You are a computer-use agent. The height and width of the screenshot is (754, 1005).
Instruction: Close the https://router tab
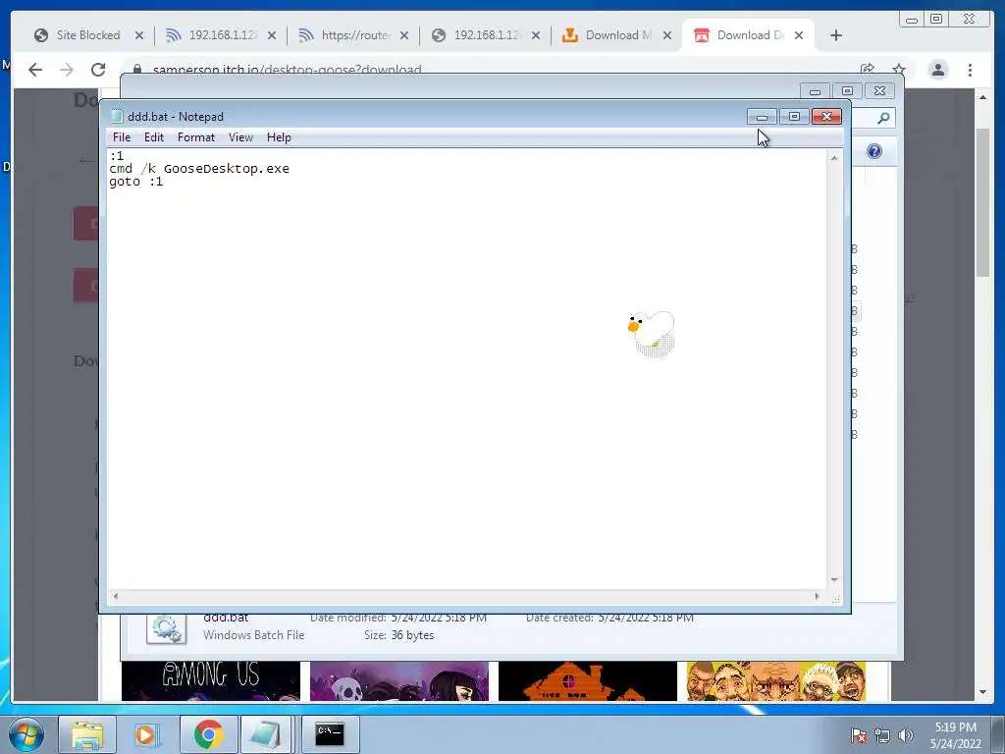pyautogui.click(x=404, y=35)
